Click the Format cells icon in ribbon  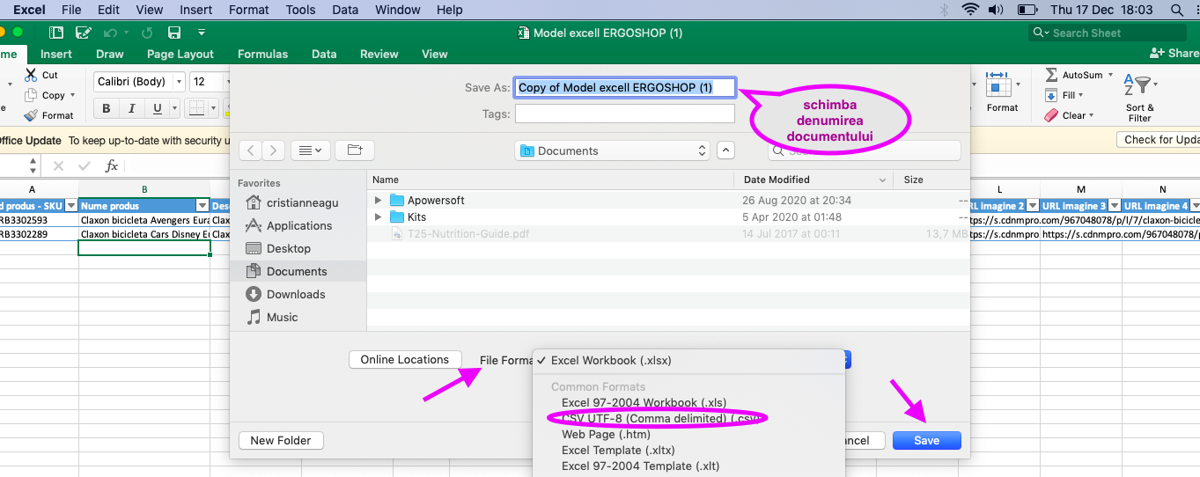pos(998,84)
